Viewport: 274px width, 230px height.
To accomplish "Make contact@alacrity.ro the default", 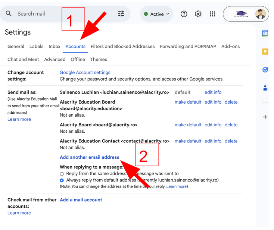I will coord(188,141).
